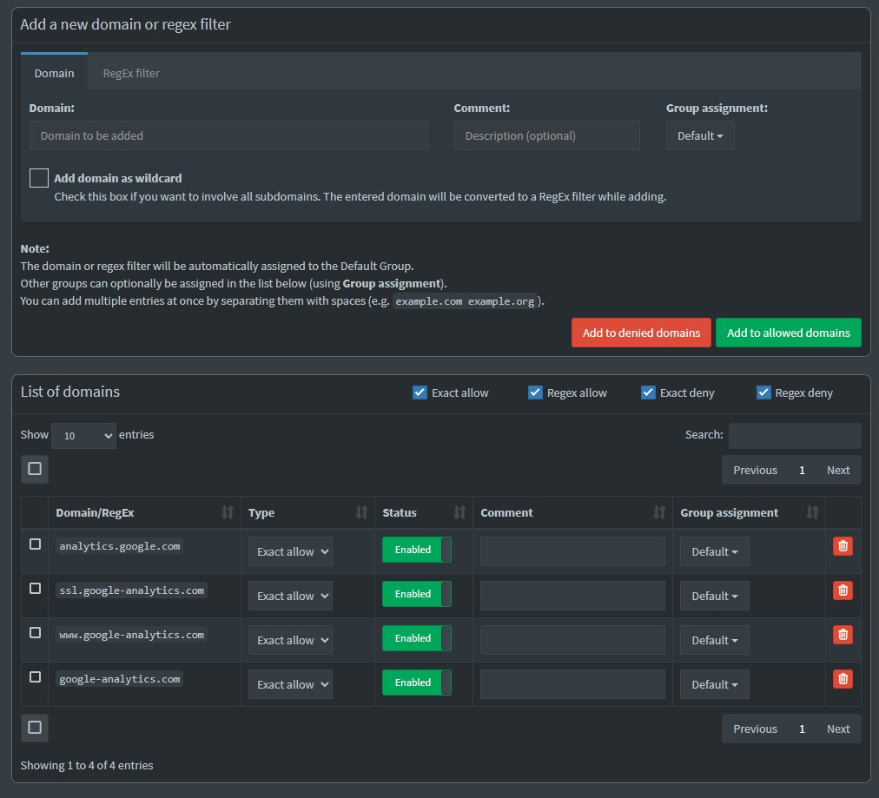Viewport: 879px width, 798px height.
Task: Sort by Comment column arrows
Action: pos(659,512)
